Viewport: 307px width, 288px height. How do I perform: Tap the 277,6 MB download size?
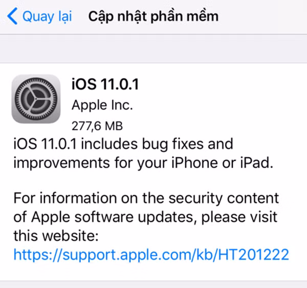coord(97,126)
